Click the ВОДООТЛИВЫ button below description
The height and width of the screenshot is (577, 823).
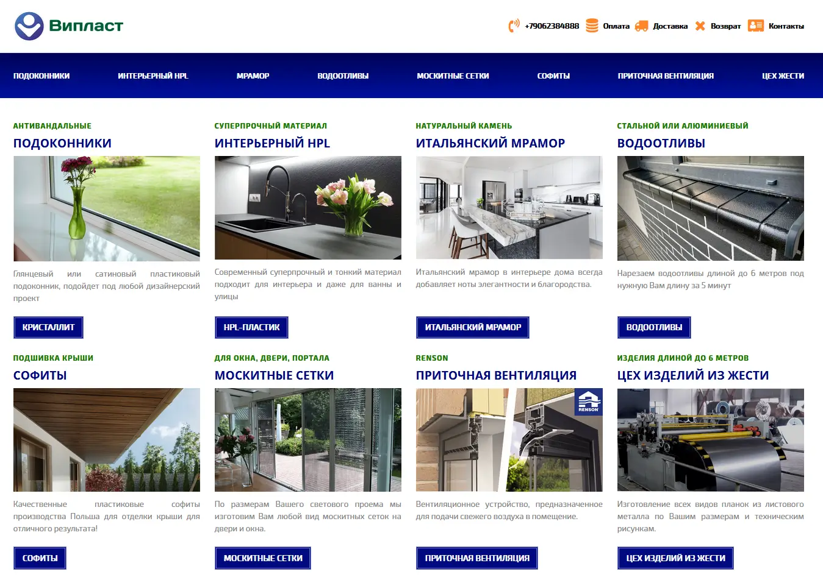pos(654,327)
